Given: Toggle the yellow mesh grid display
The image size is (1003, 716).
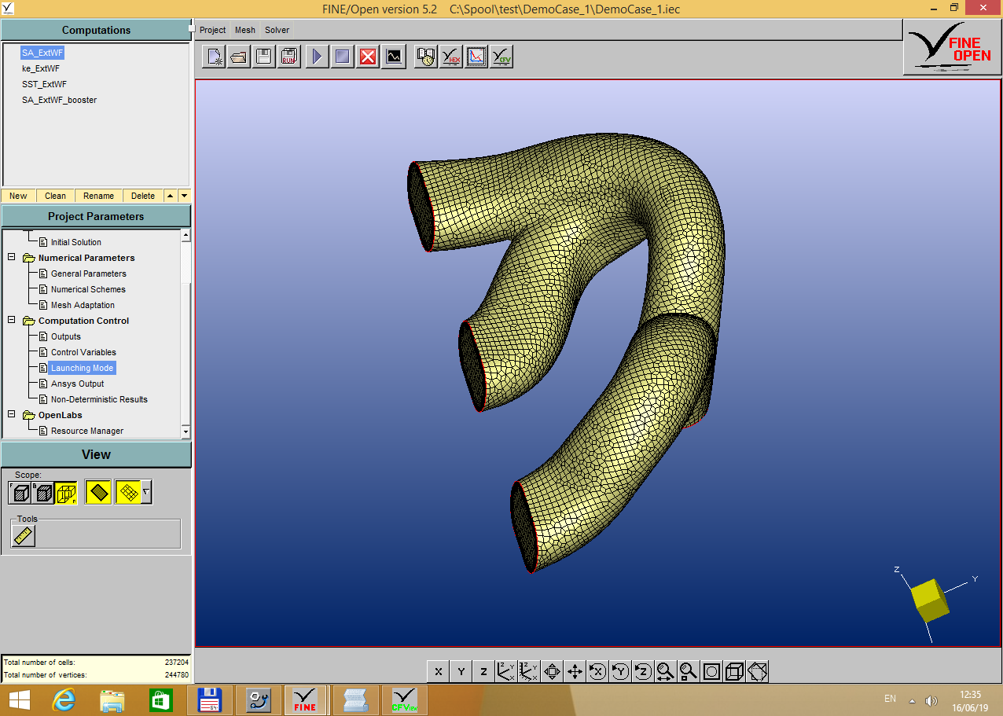Looking at the screenshot, I should [128, 493].
